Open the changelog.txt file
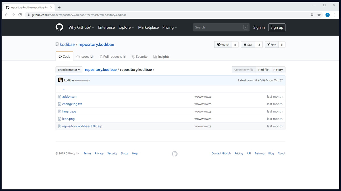This screenshot has height=191, width=341. 72,104
